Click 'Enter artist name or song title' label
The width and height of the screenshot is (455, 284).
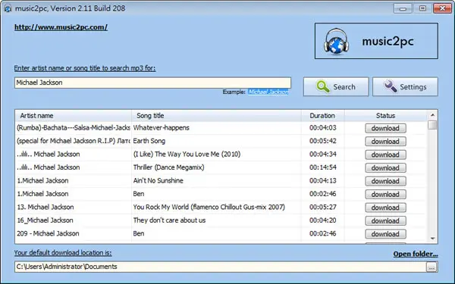click(x=85, y=68)
